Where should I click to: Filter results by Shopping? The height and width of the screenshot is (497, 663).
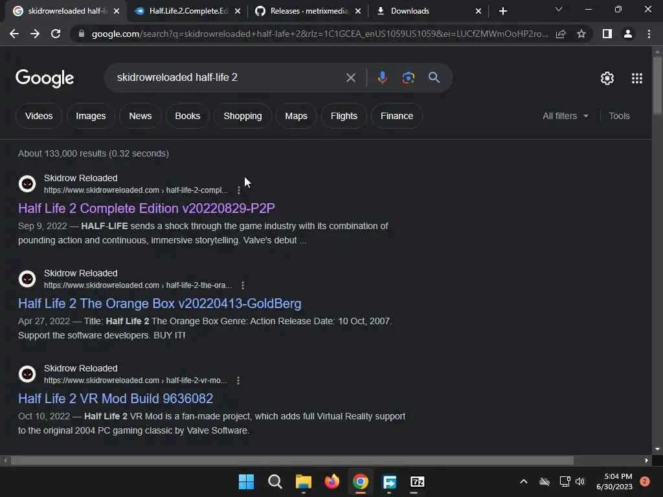pyautogui.click(x=243, y=116)
